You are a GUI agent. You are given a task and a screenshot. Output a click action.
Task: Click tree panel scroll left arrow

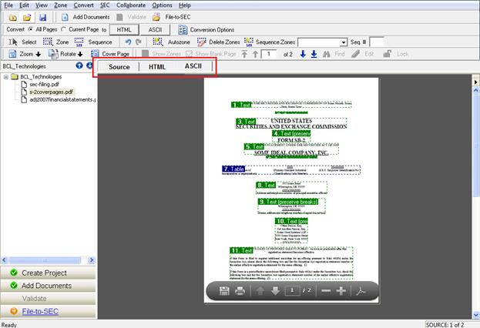pyautogui.click(x=4, y=260)
